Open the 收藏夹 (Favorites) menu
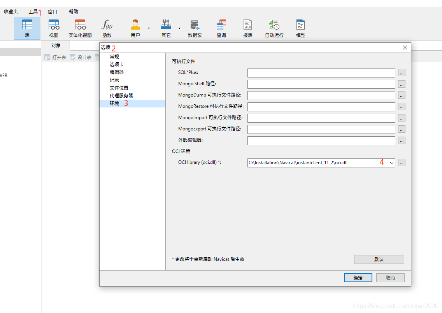 coord(11,12)
